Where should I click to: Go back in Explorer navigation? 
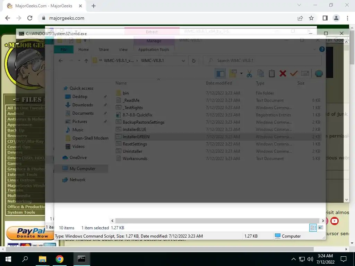coord(60,61)
